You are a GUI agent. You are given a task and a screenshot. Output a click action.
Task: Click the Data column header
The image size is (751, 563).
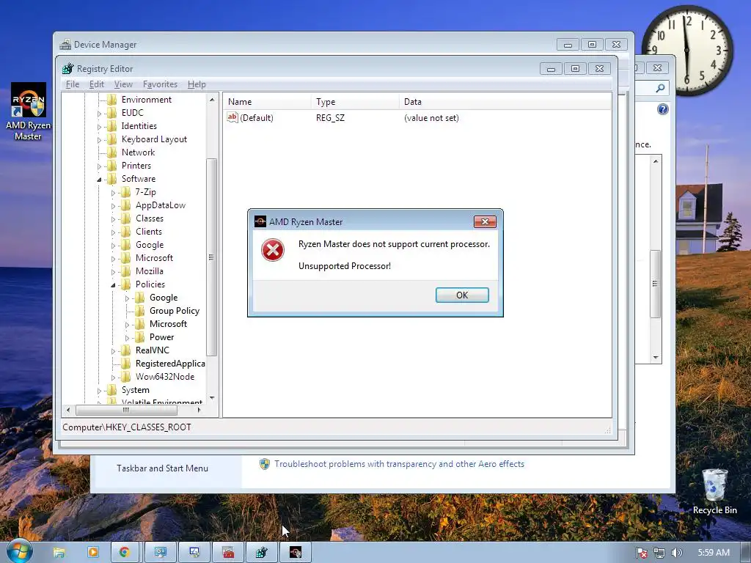pos(505,101)
